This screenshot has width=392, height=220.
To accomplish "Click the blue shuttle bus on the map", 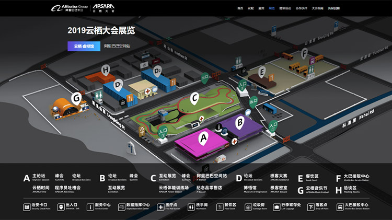I will (x=270, y=109).
